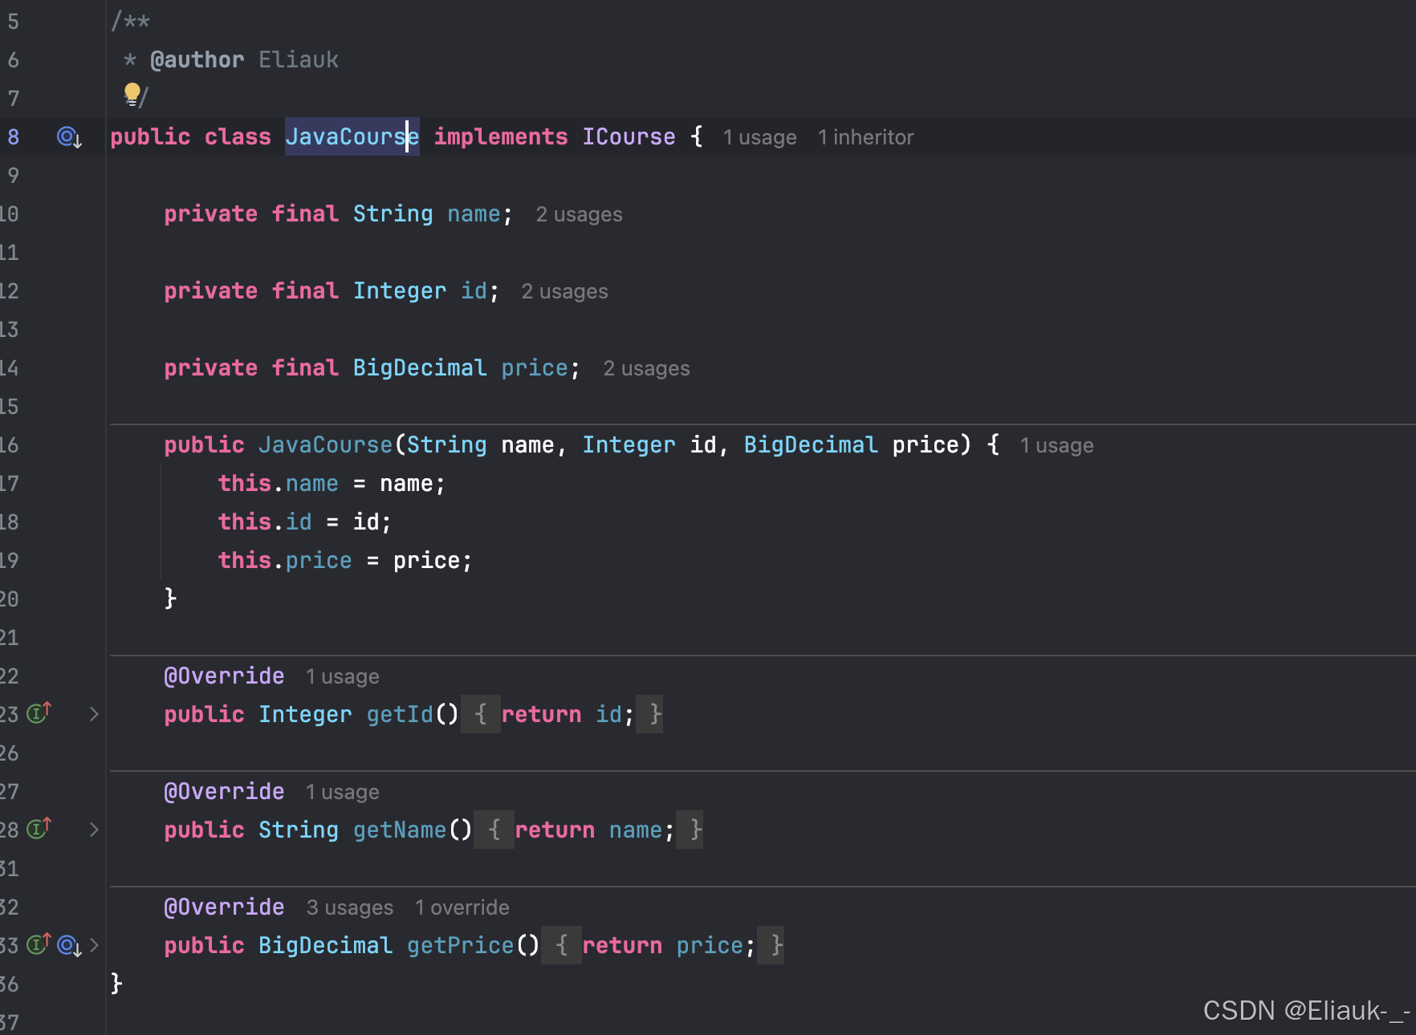Click the overridden-method marker icon on line 33
This screenshot has height=1035, width=1416.
tap(68, 947)
